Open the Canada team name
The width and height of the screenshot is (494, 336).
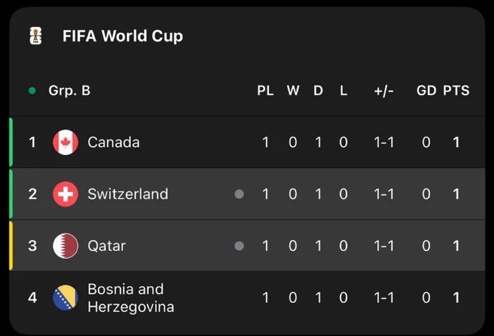tap(113, 143)
